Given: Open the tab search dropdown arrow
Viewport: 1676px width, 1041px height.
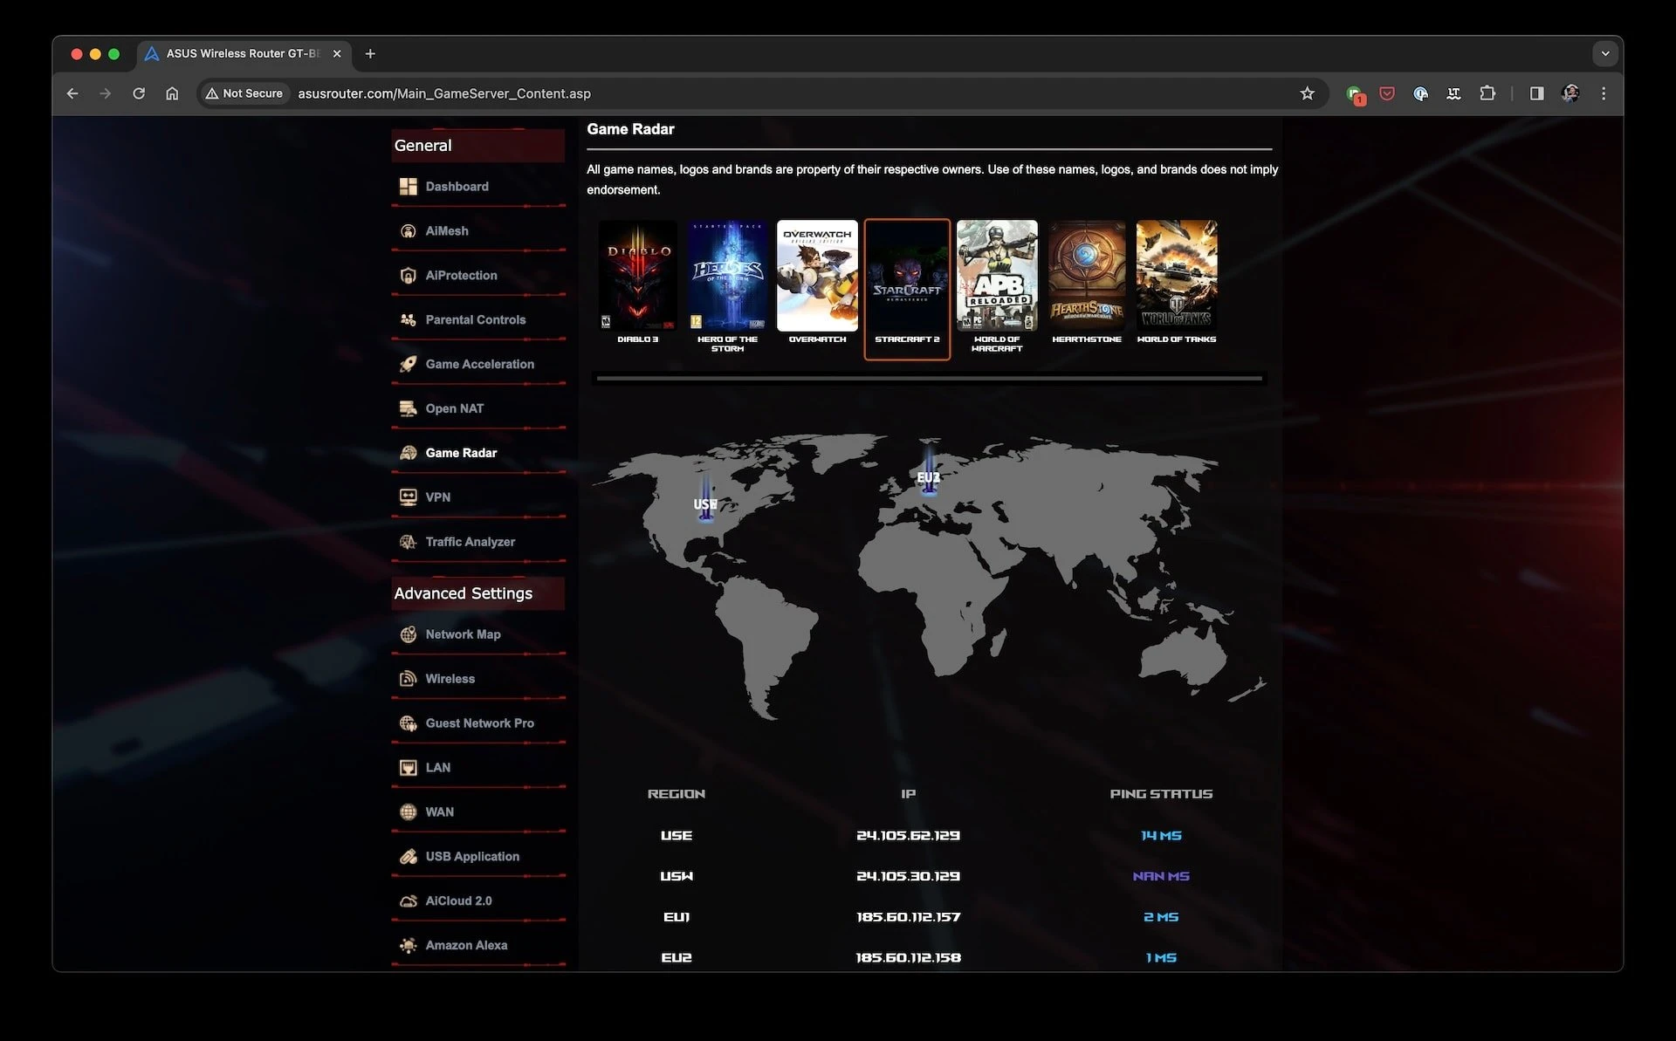Looking at the screenshot, I should (1604, 53).
